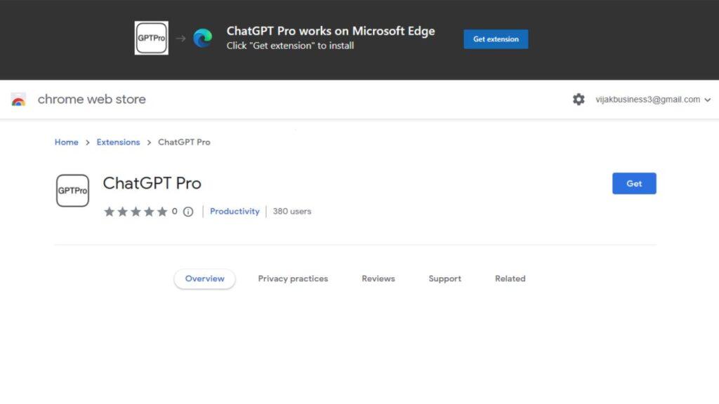Screen dimensions: 719x404
Task: Click the 'ChatGPT Pro' extension heading
Action: (x=152, y=183)
